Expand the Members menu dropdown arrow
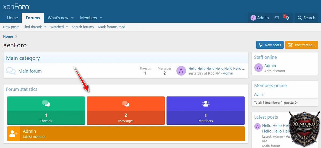The image size is (321, 148). pyautogui.click(x=101, y=18)
